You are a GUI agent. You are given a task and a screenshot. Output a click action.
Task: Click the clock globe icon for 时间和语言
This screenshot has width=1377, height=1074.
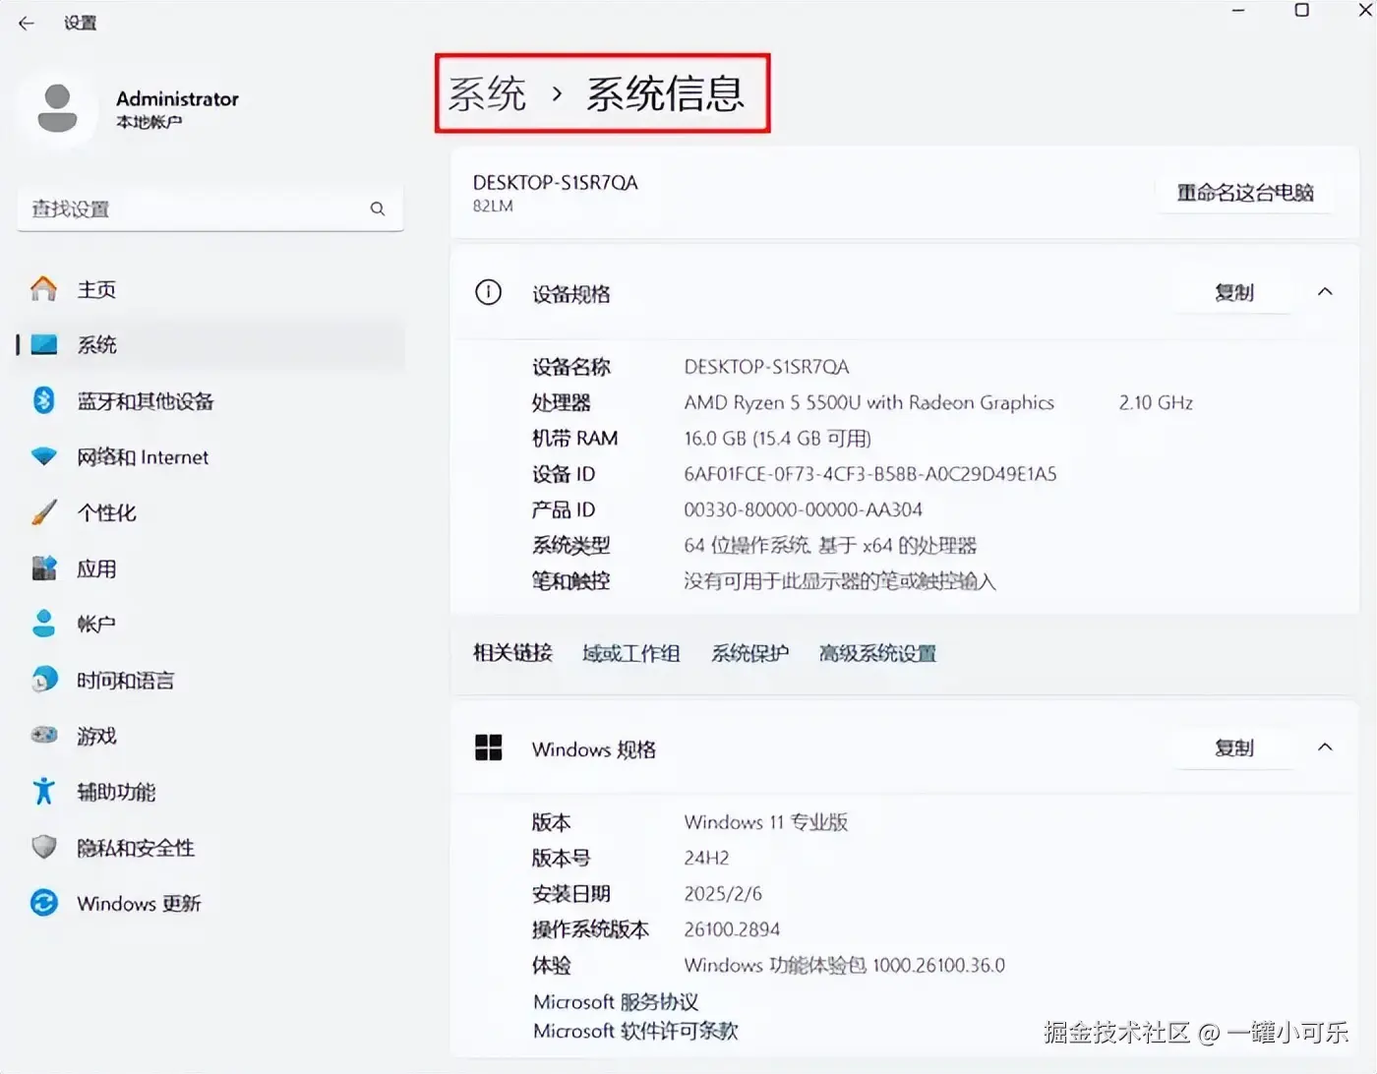click(44, 680)
